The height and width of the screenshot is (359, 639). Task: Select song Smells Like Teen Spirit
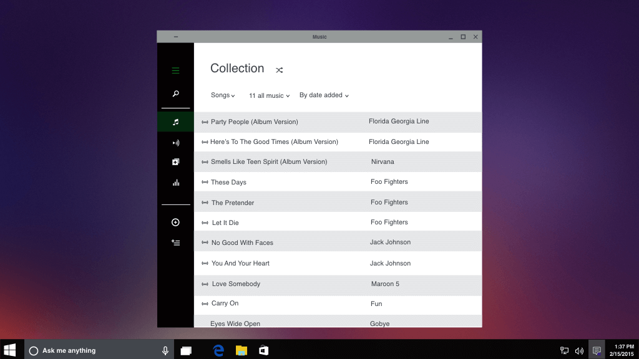[269, 161]
